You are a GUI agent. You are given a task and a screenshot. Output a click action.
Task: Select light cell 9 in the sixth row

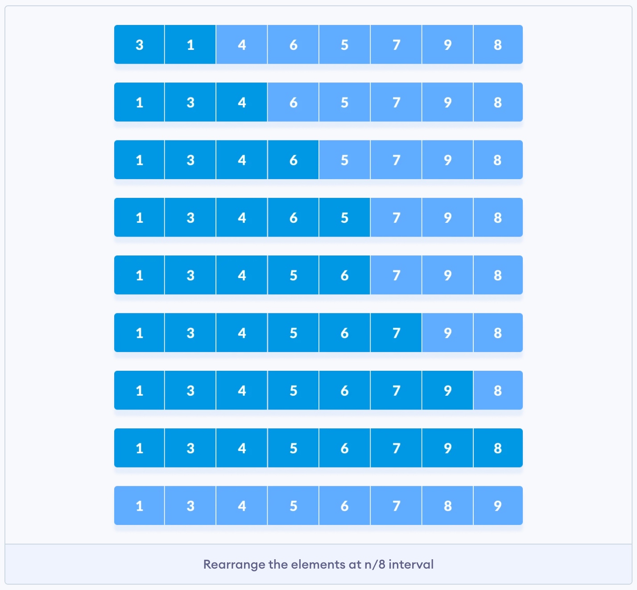[x=447, y=333]
